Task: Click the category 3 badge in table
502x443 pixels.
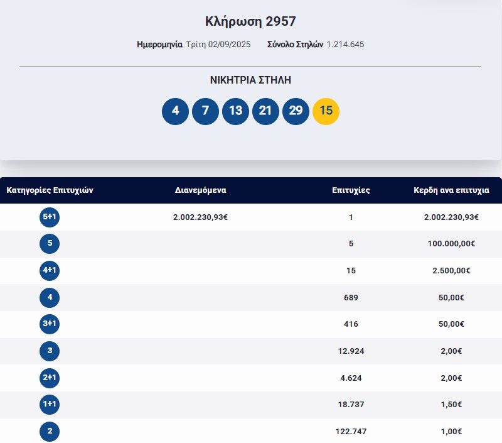Action: (x=50, y=351)
